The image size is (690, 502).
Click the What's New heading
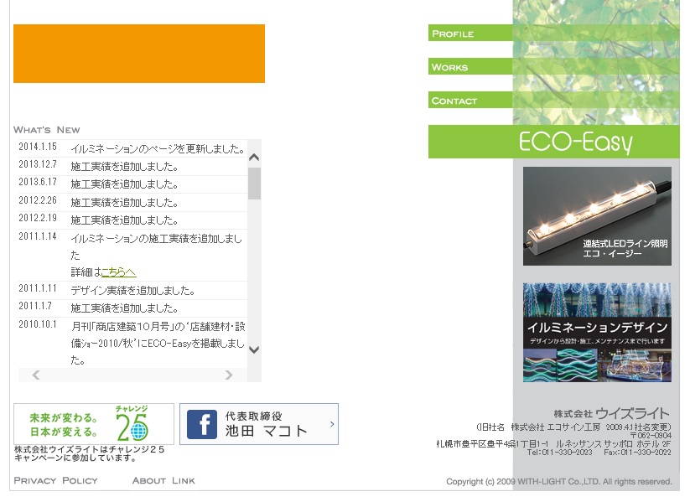(x=47, y=130)
